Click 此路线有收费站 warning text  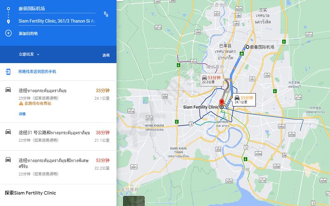click(38, 103)
